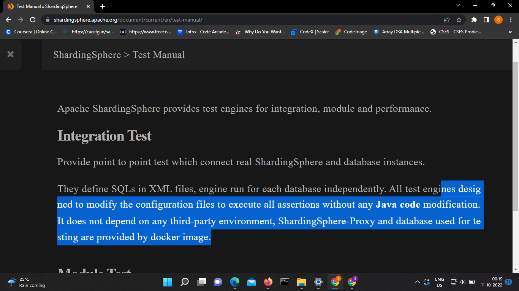Go forward in browser history
Screen dimensions: 519x291
click(x=21, y=20)
